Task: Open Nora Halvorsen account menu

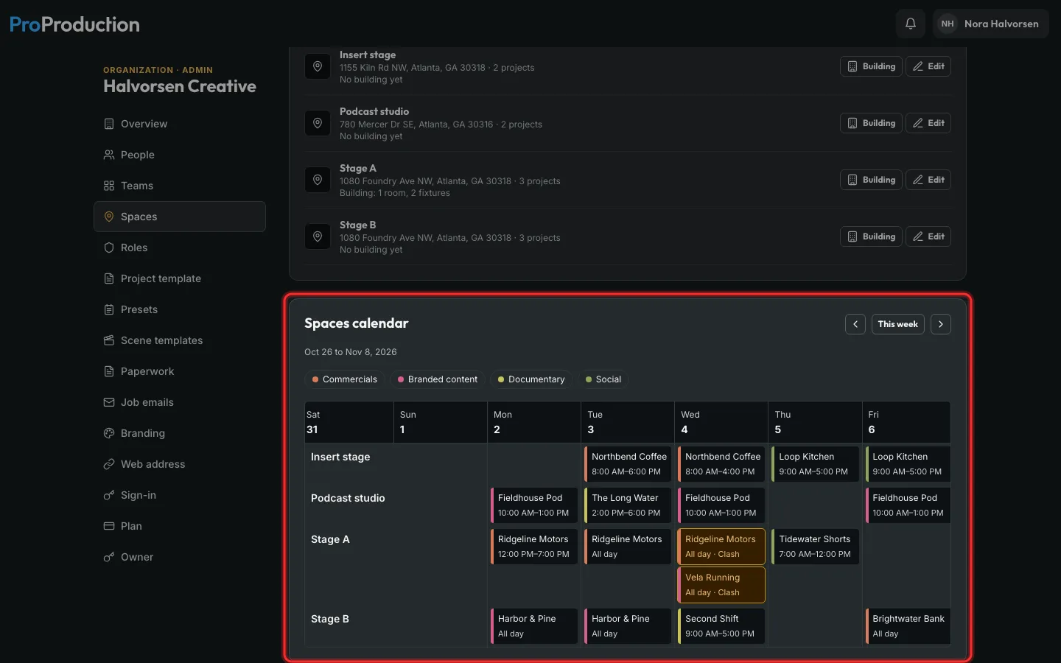Action: (990, 24)
